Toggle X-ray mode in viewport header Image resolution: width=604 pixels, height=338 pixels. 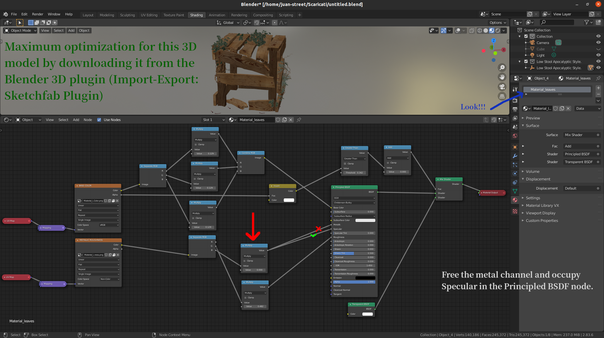[472, 30]
